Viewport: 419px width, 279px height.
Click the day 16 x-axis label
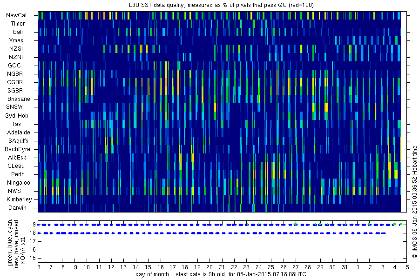point(160,267)
